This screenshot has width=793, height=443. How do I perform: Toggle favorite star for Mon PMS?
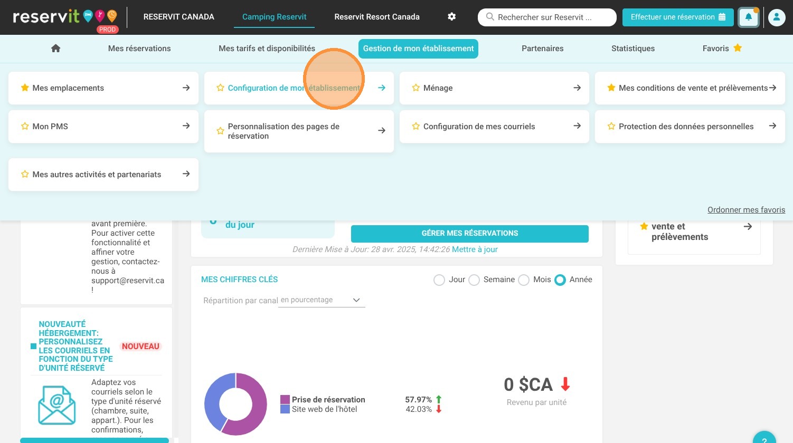tap(25, 126)
